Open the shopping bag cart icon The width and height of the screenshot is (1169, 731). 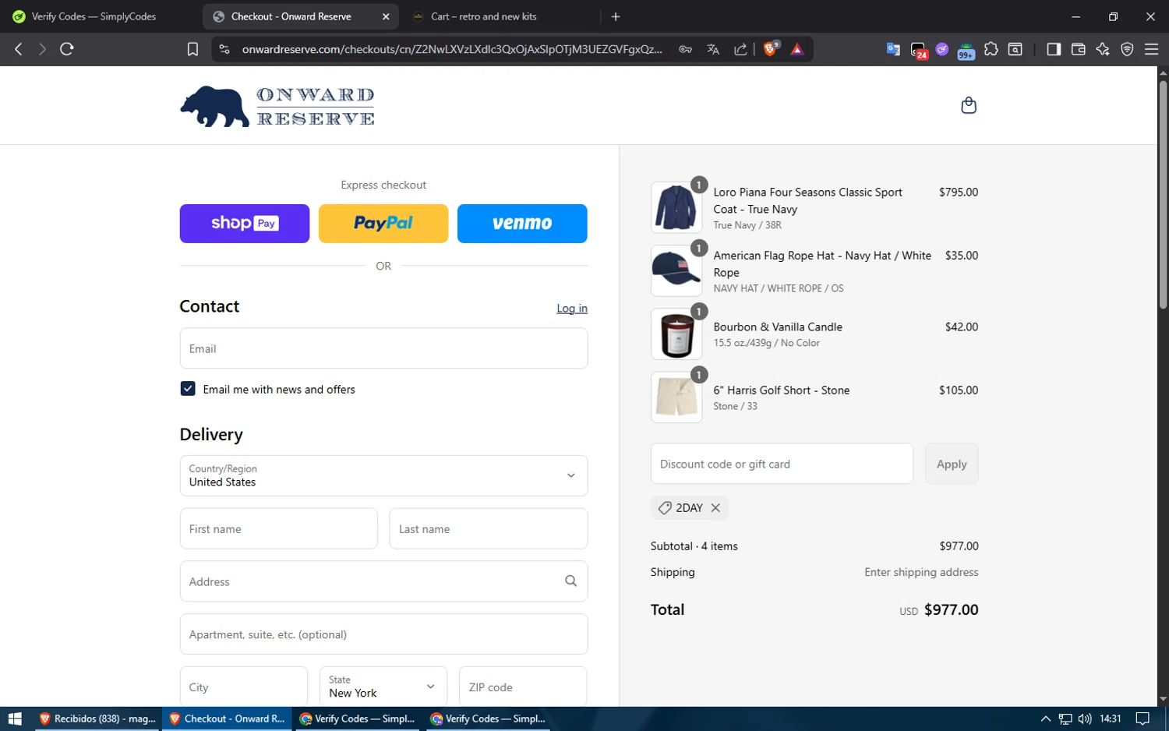pos(969,105)
